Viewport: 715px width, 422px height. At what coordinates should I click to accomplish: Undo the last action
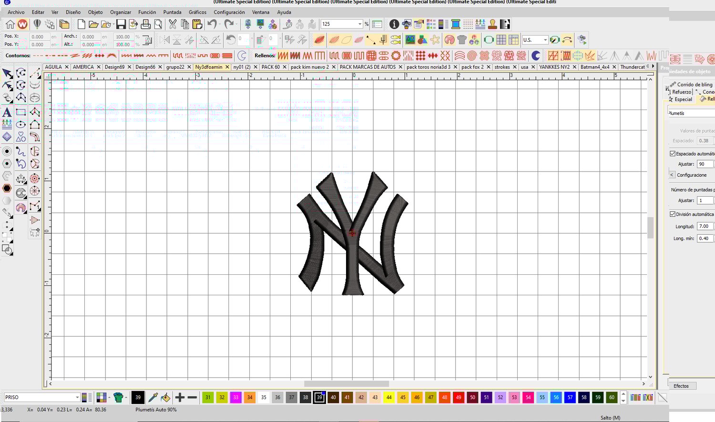(212, 24)
